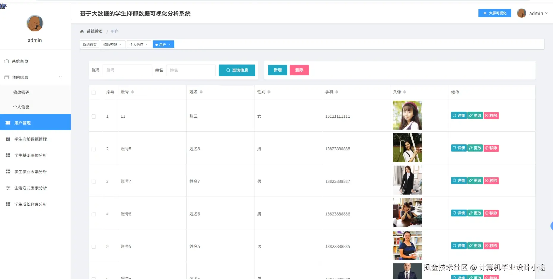Open 姓名7's avatar thumbnail
Viewport: 553px width, 279px height.
pyautogui.click(x=407, y=180)
